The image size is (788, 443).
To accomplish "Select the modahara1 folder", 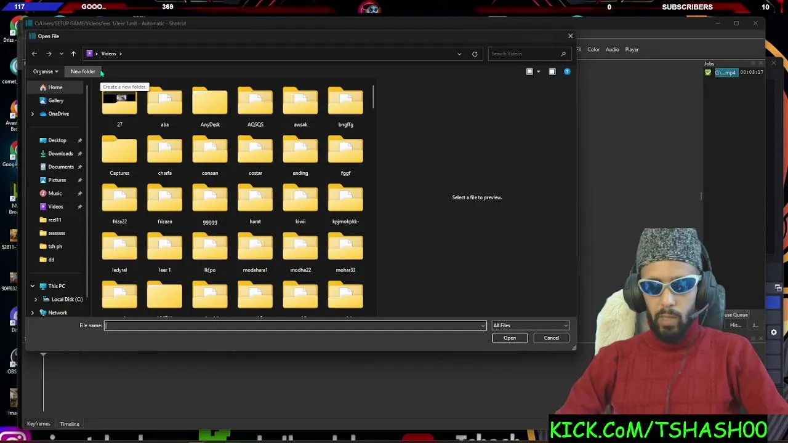I will tap(255, 253).
